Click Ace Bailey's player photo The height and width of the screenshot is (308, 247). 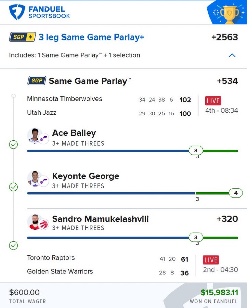pyautogui.click(x=34, y=136)
